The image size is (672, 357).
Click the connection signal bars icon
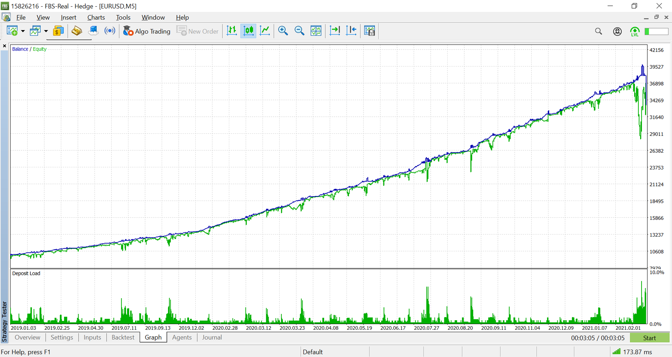[x=616, y=352]
